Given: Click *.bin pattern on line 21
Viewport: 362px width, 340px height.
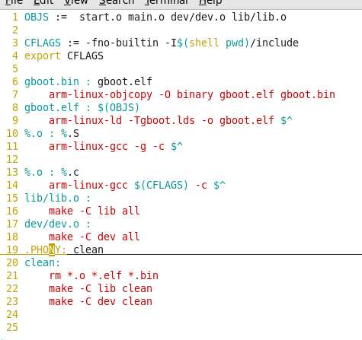Looking at the screenshot, I should pos(143,275).
